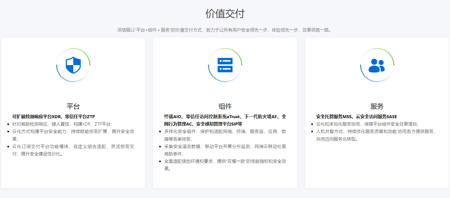Select the 服务 card heading

(x=377, y=106)
